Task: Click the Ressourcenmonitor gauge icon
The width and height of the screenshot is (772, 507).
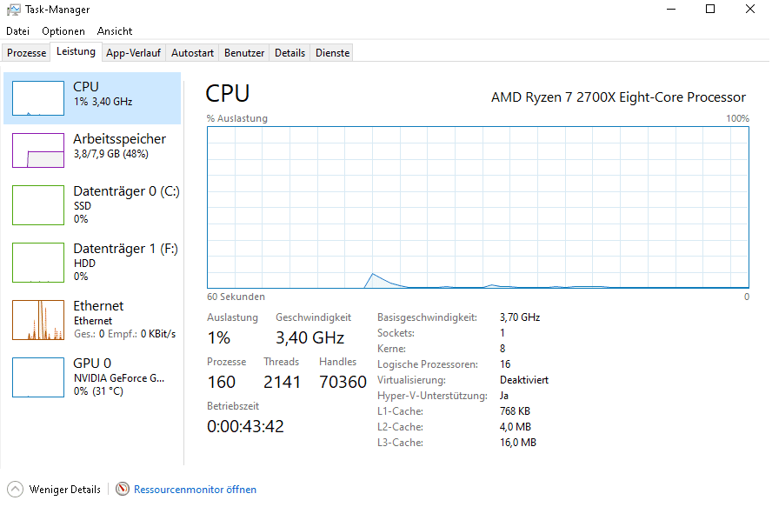Action: [122, 489]
